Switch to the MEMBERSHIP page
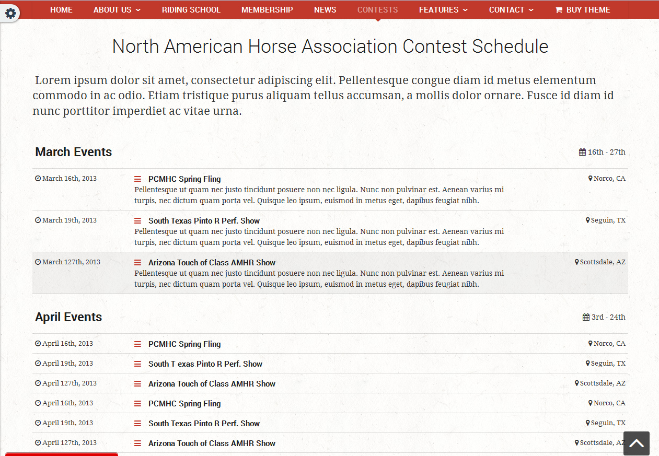The width and height of the screenshot is (659, 456). click(267, 9)
